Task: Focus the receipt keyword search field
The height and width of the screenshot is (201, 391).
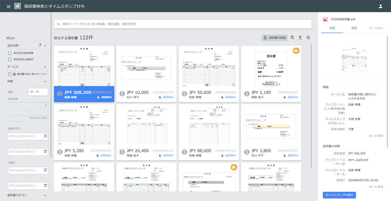Action: (x=183, y=24)
